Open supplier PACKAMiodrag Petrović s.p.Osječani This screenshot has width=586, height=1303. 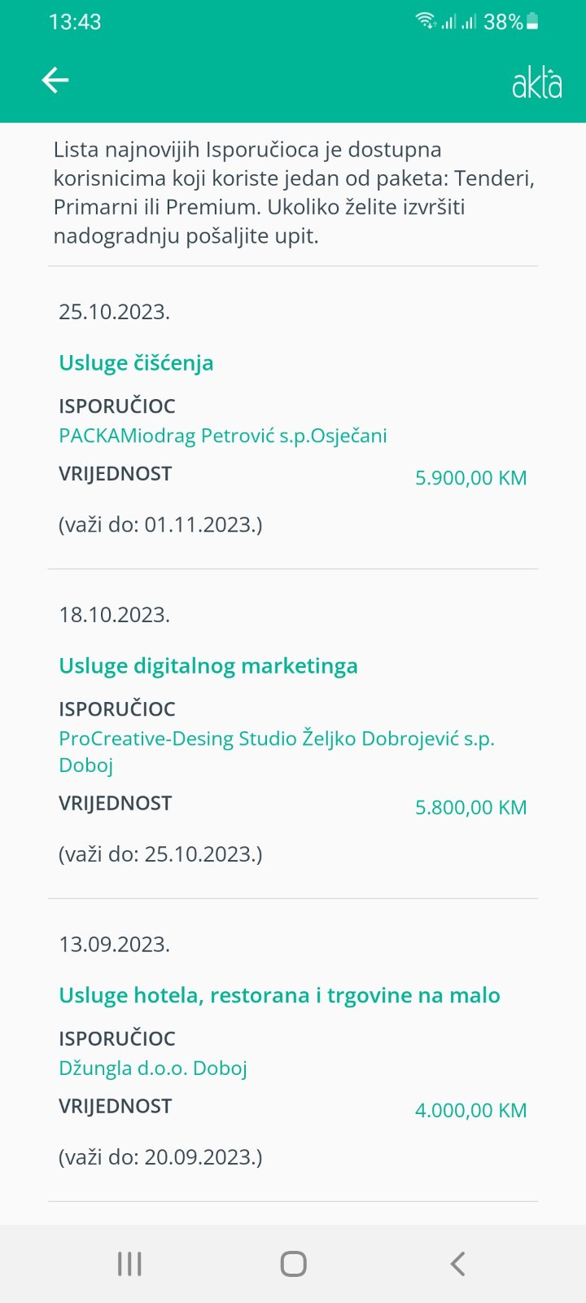(x=223, y=436)
